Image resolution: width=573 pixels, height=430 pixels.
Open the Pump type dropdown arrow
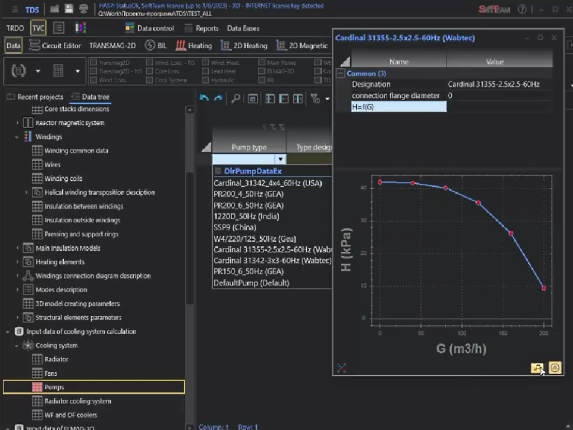[x=280, y=159]
